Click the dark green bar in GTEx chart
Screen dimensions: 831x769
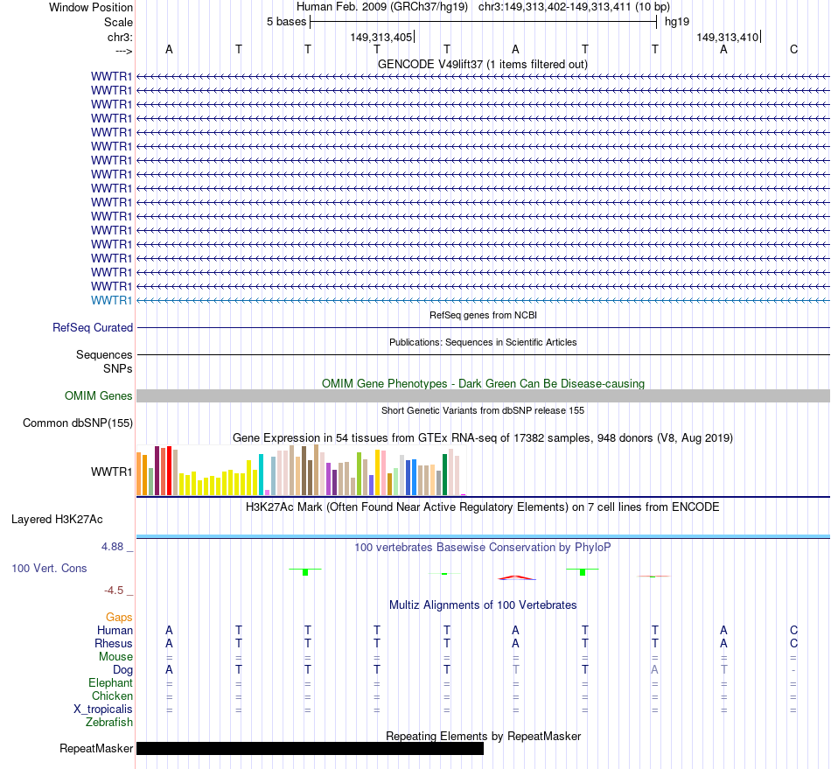point(445,475)
